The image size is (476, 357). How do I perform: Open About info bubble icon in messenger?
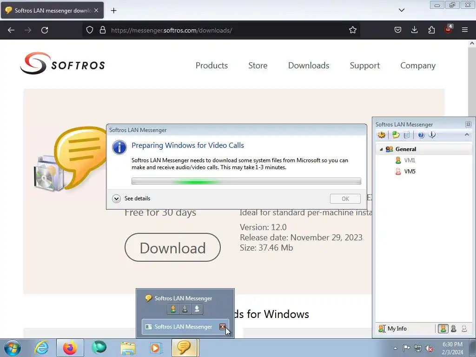(432, 135)
